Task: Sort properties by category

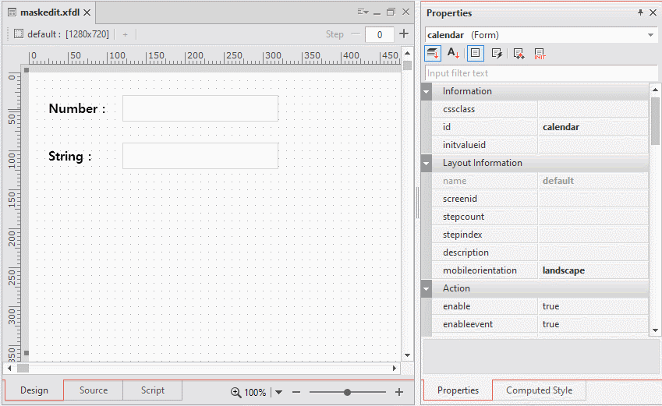Action: point(433,53)
